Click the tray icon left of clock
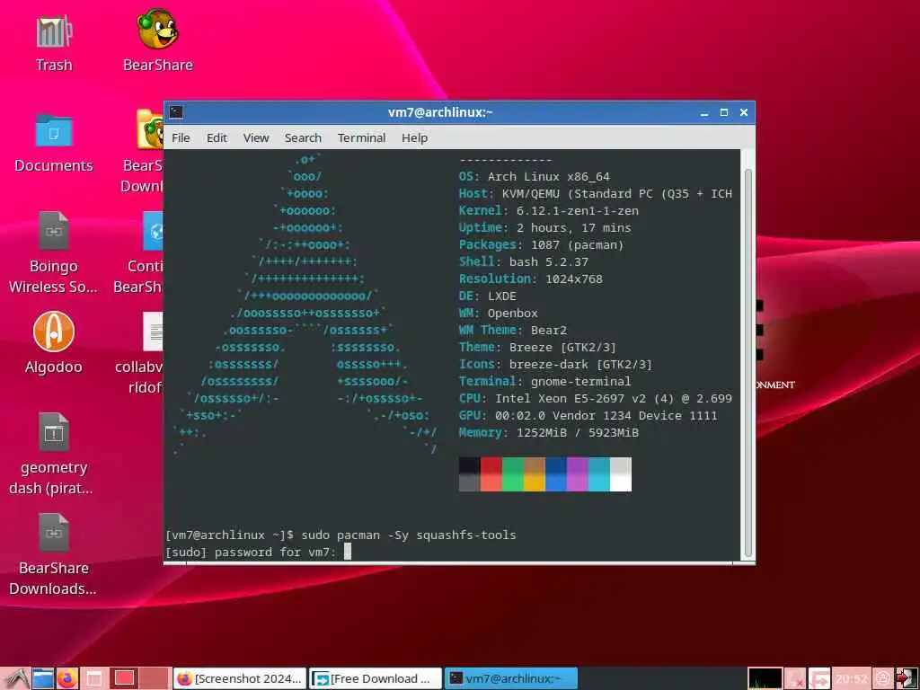This screenshot has width=920, height=690. click(x=819, y=679)
